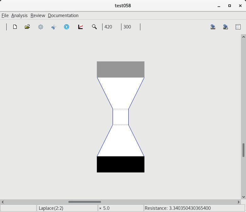Screen dimensions: 246x212
Task: Click the new document icon
Action: (15, 27)
